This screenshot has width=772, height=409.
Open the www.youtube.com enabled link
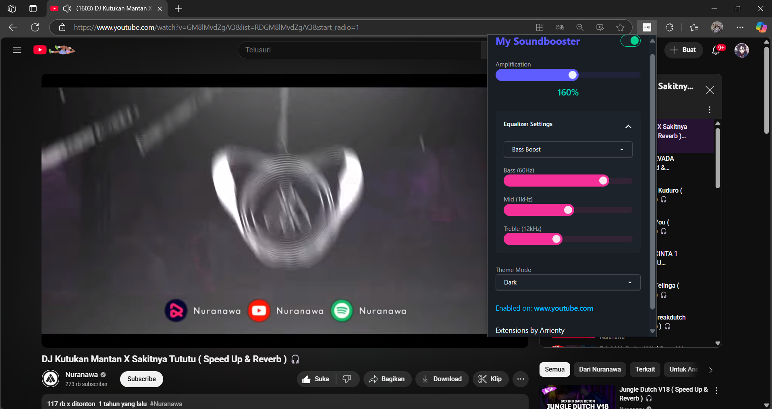point(563,308)
